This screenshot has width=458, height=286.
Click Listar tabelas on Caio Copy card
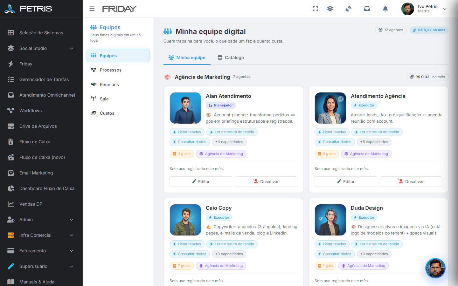[x=187, y=244]
